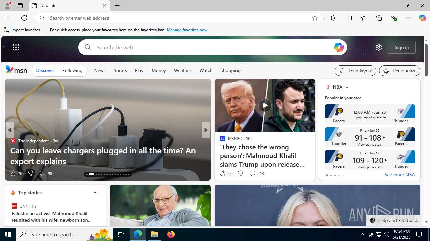Open the Play section
The height and width of the screenshot is (241, 430).
point(139,70)
